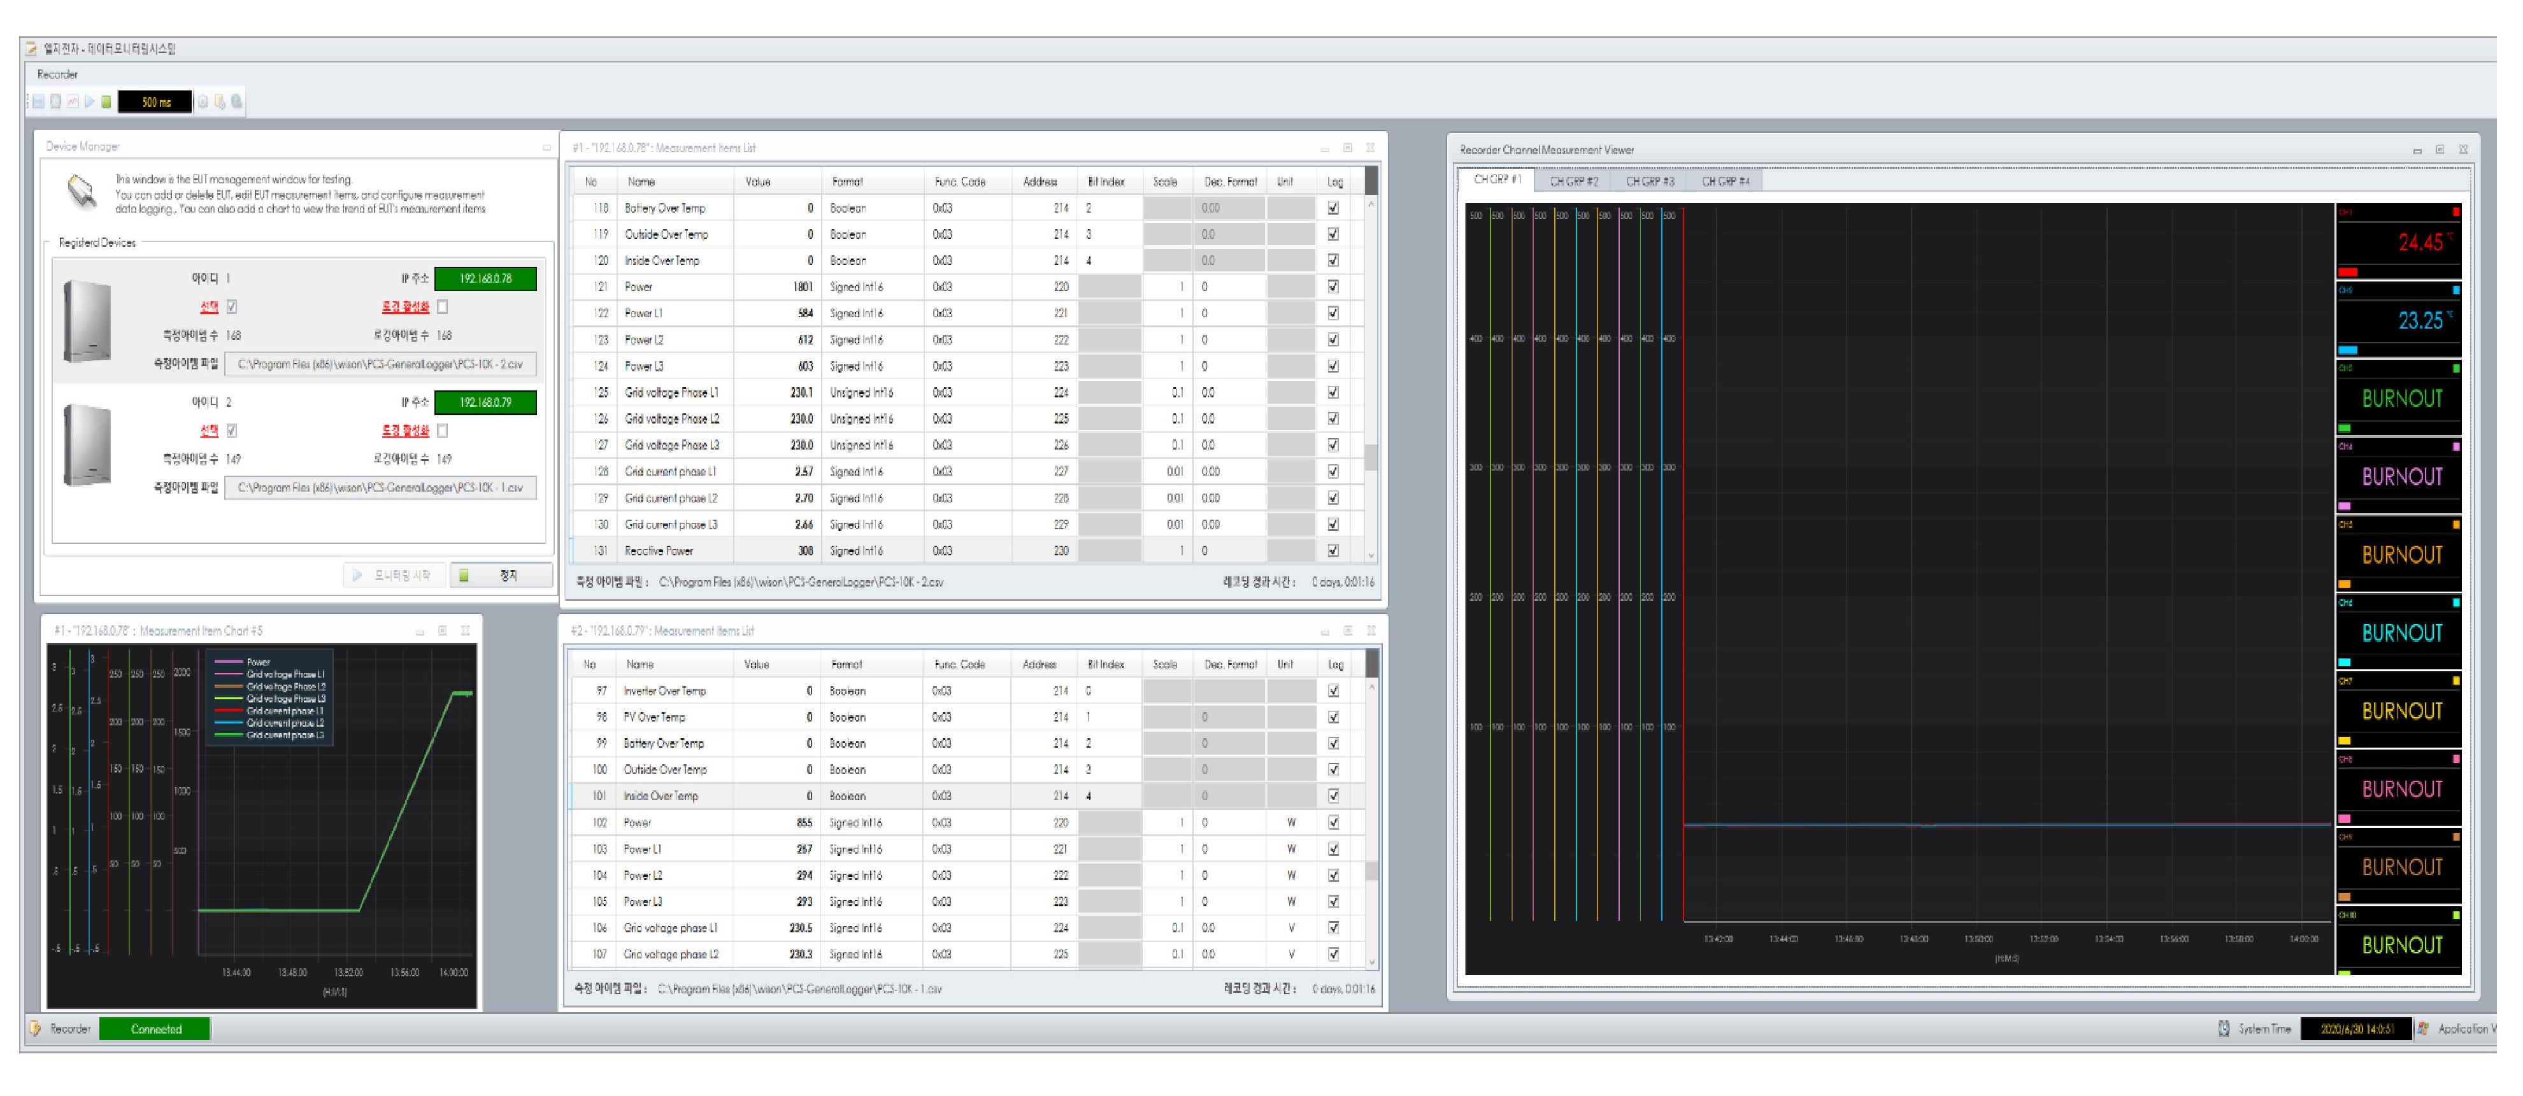Enable logging activation checkbox for device 1
Image resolution: width=2523 pixels, height=1096 pixels.
[443, 306]
